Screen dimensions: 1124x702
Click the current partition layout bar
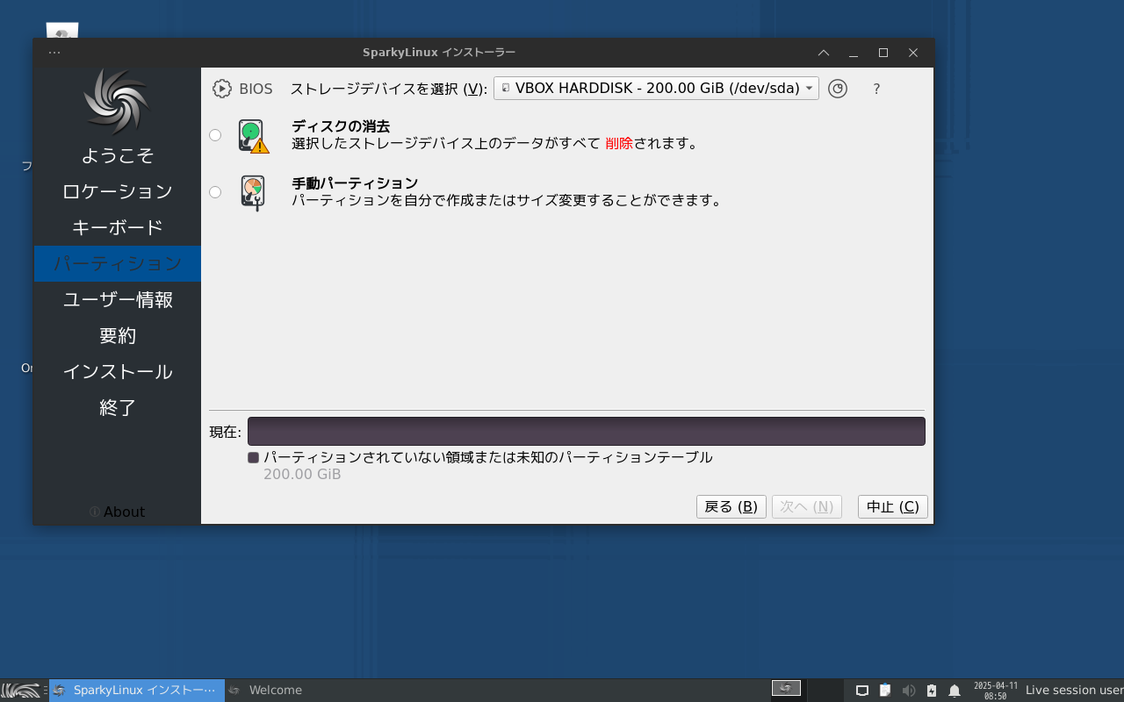(587, 432)
